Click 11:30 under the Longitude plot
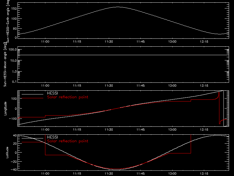The height and width of the screenshot is (176, 234). pyautogui.click(x=109, y=129)
